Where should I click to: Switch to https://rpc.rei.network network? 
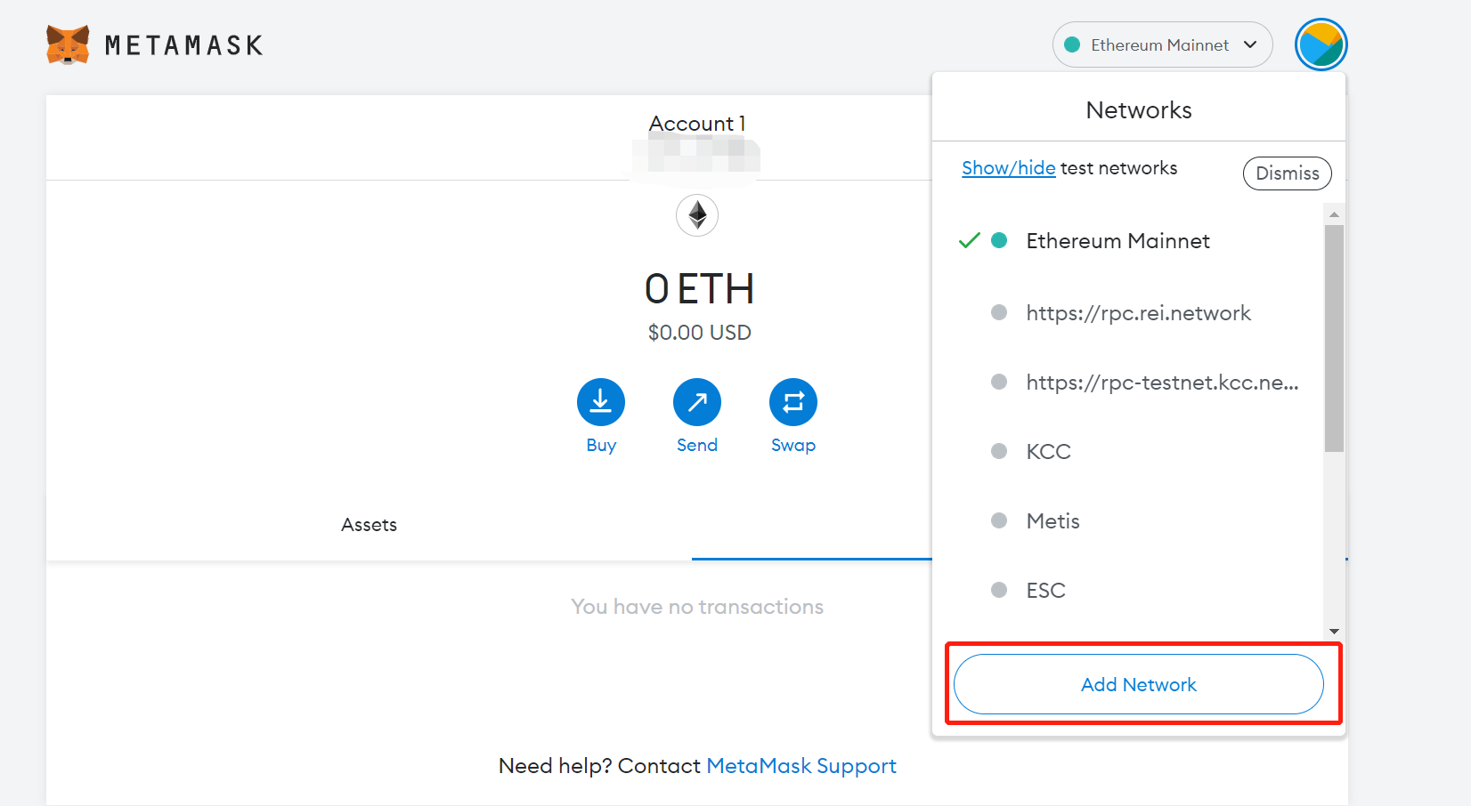(1127, 313)
